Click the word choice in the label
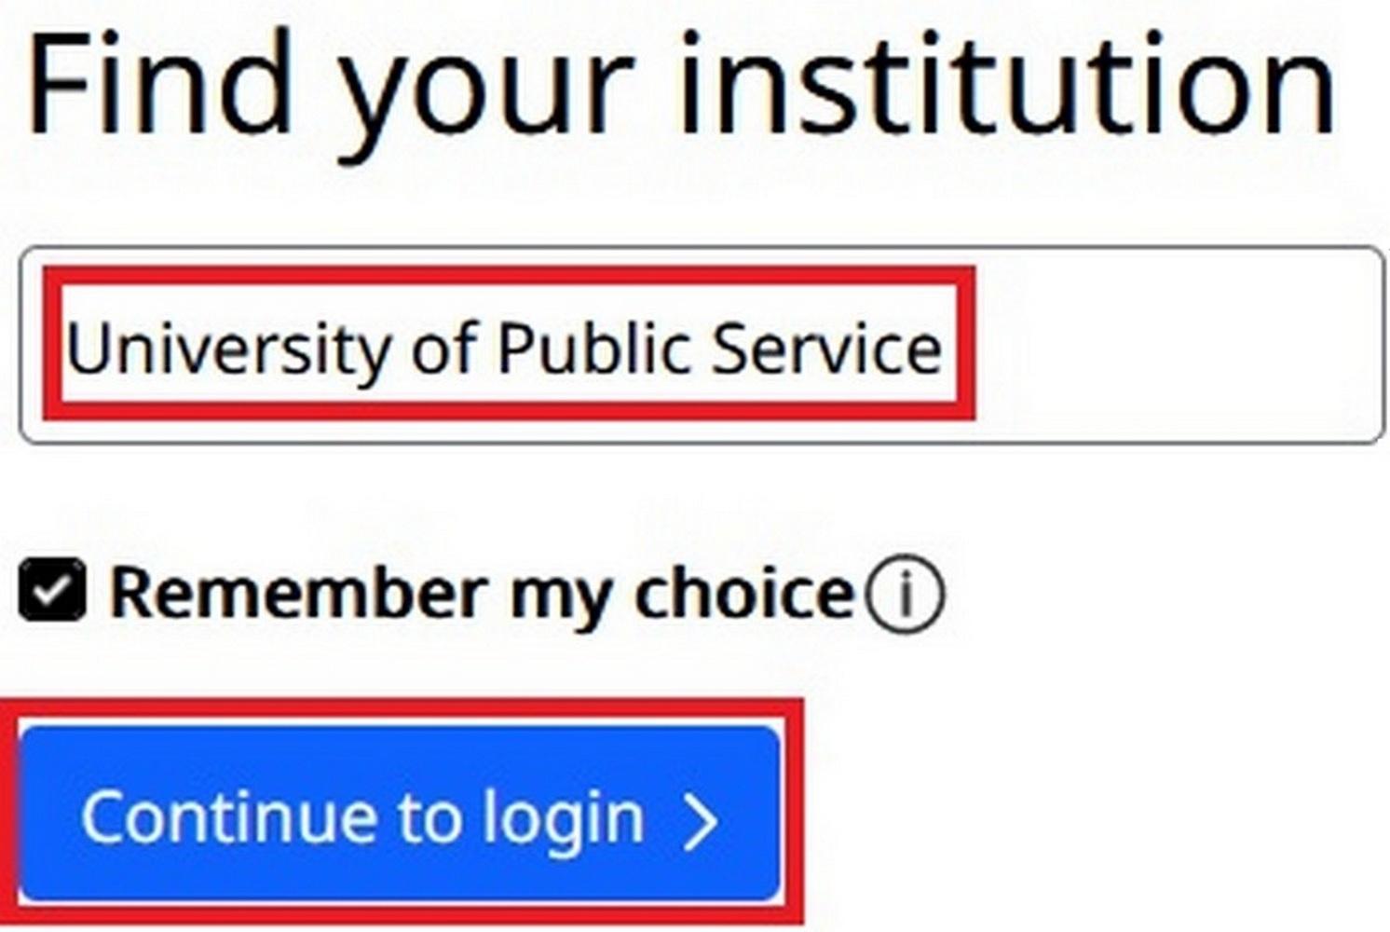1390x932 pixels. pyautogui.click(x=743, y=593)
